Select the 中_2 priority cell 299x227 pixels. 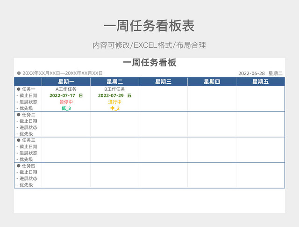click(x=115, y=108)
